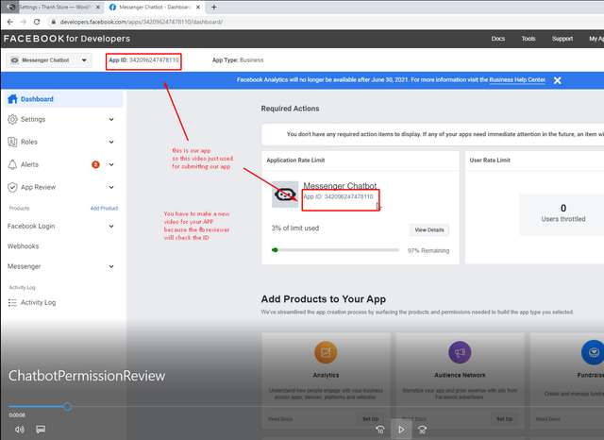Play the ChatbotPermissionReview video
Image resolution: width=604 pixels, height=440 pixels.
[401, 430]
